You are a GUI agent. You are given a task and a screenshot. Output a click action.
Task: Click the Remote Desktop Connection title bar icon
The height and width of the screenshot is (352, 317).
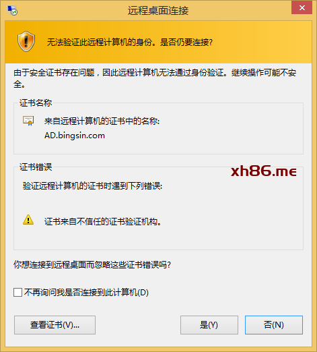pos(12,10)
